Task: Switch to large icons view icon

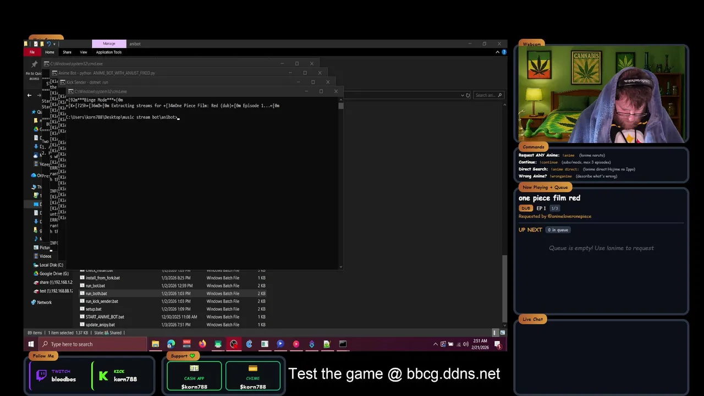Action: (x=502, y=332)
